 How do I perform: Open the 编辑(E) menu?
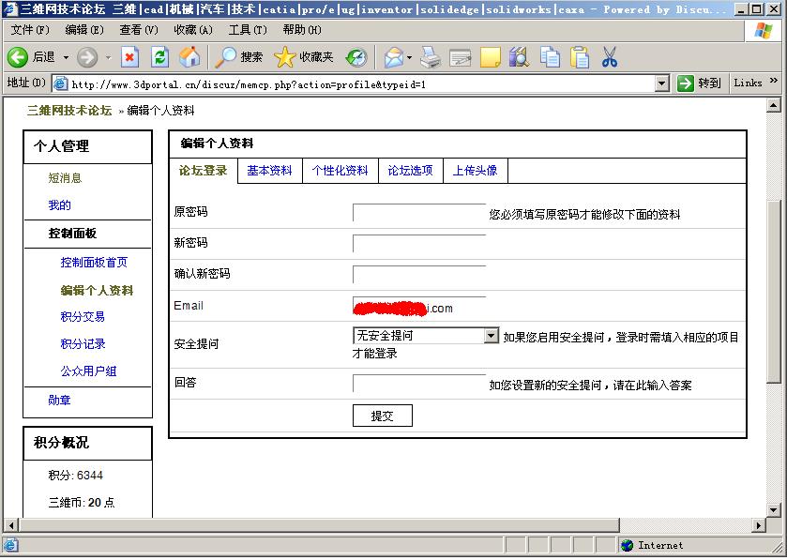[x=84, y=30]
